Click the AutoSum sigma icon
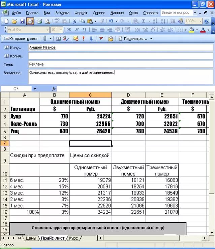The height and width of the screenshot is (249, 215). [x=144, y=21]
